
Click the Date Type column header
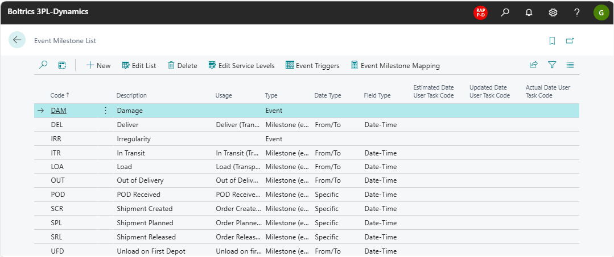[x=328, y=95]
